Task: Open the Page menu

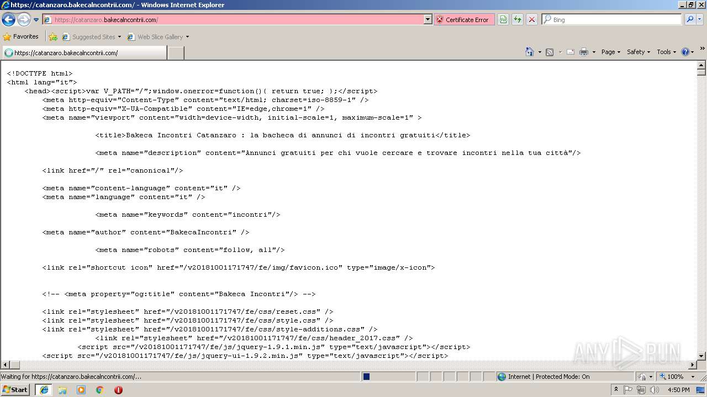Action: 610,52
